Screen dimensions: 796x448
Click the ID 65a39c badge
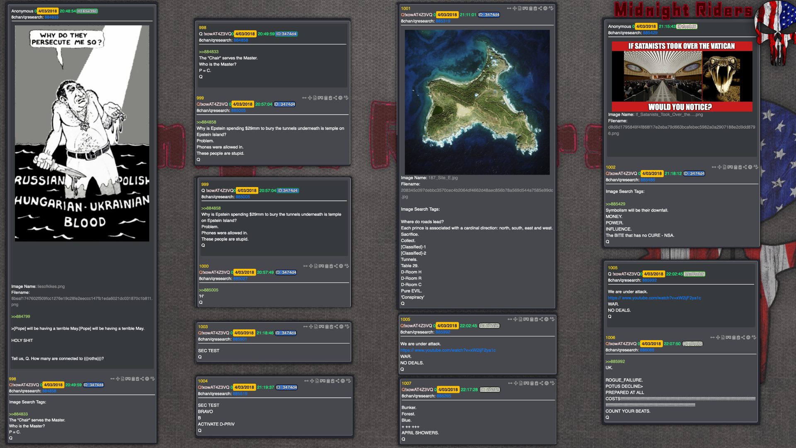click(x=87, y=11)
